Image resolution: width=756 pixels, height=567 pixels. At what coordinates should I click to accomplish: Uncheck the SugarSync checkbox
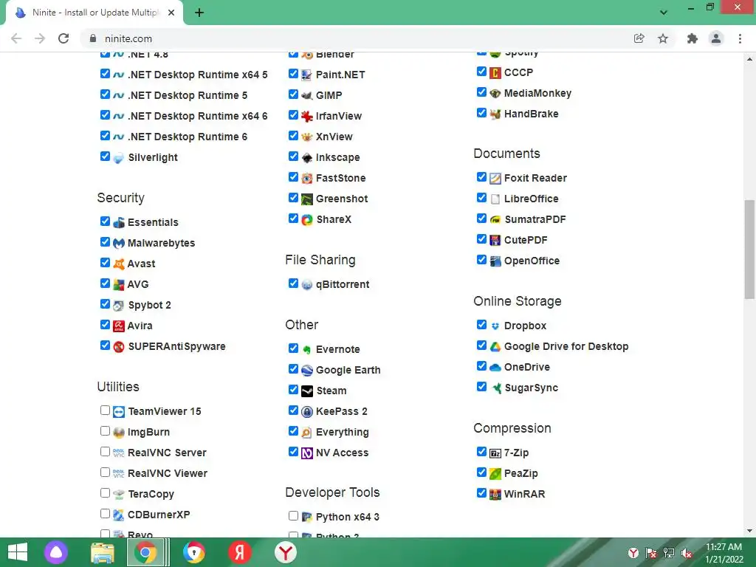[481, 387]
